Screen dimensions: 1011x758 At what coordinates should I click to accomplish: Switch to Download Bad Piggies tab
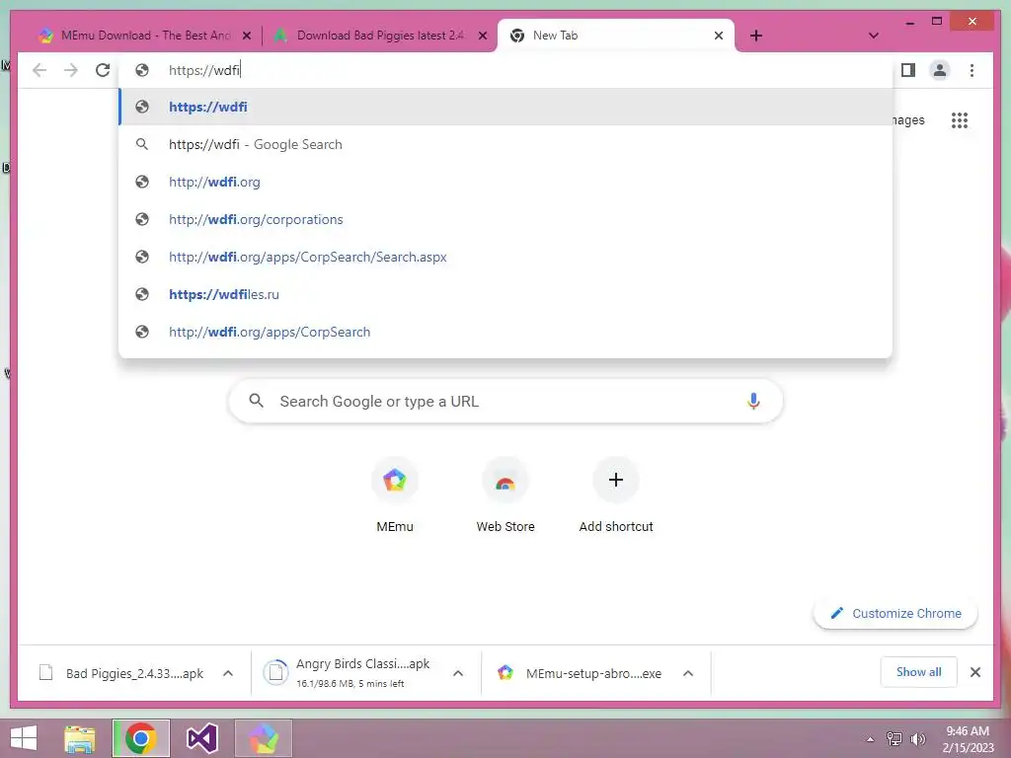(380, 36)
